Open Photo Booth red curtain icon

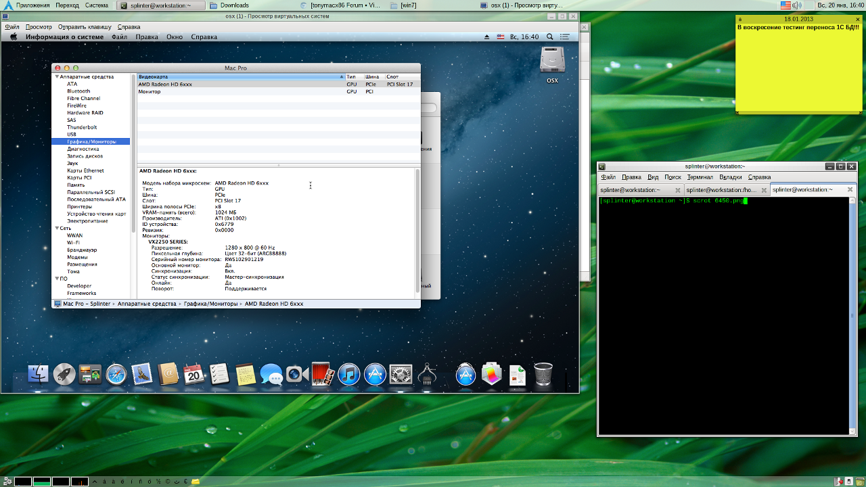coord(323,374)
